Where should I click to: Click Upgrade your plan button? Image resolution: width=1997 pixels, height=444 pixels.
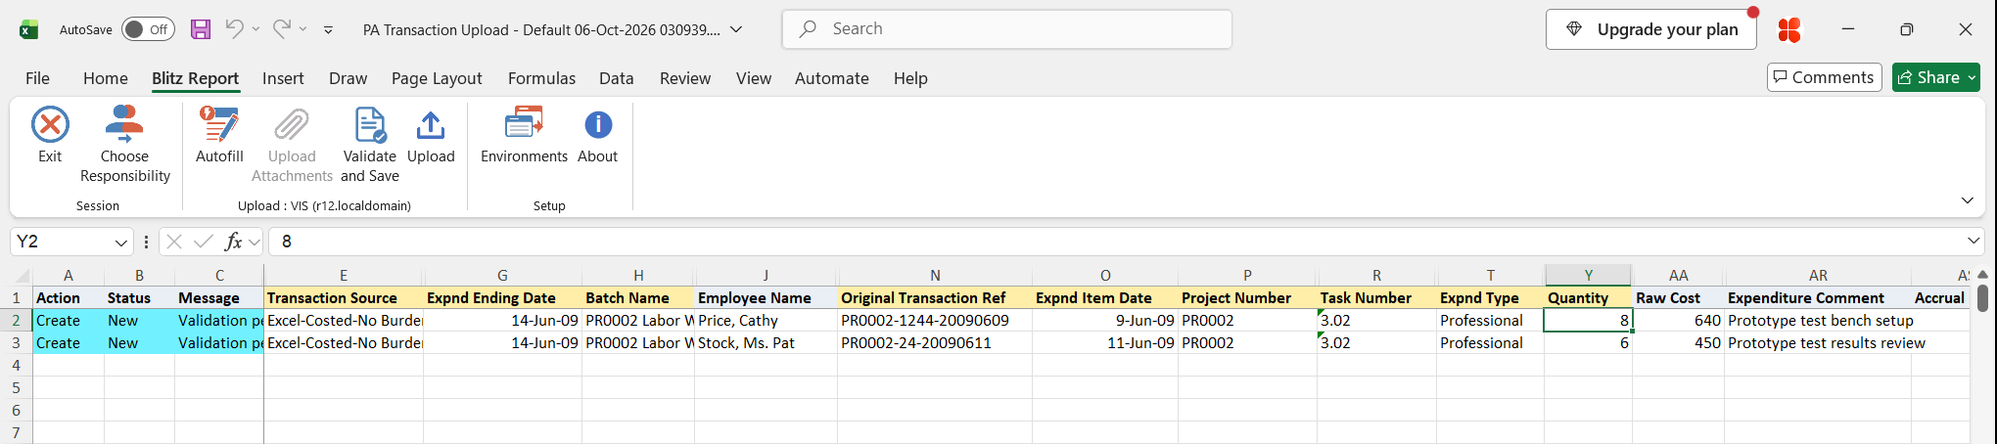pos(1651,29)
